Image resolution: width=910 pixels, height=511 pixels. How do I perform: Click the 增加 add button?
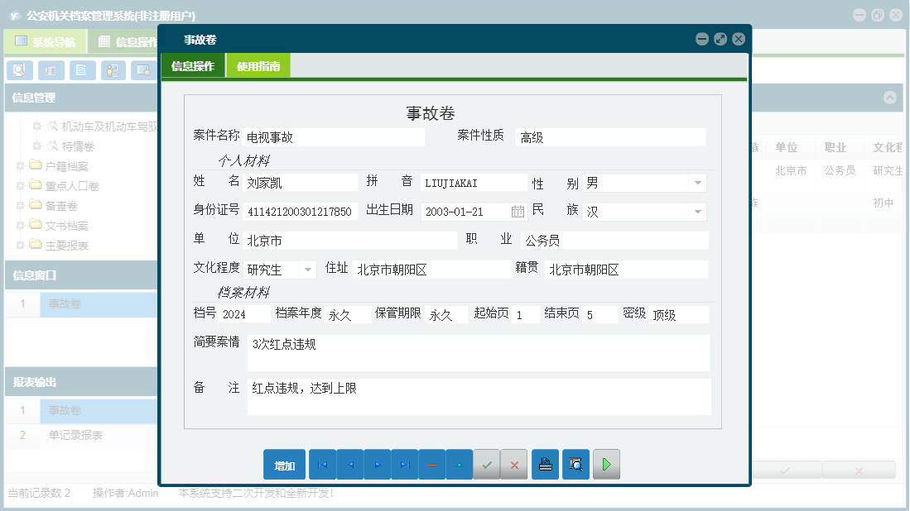click(x=284, y=464)
